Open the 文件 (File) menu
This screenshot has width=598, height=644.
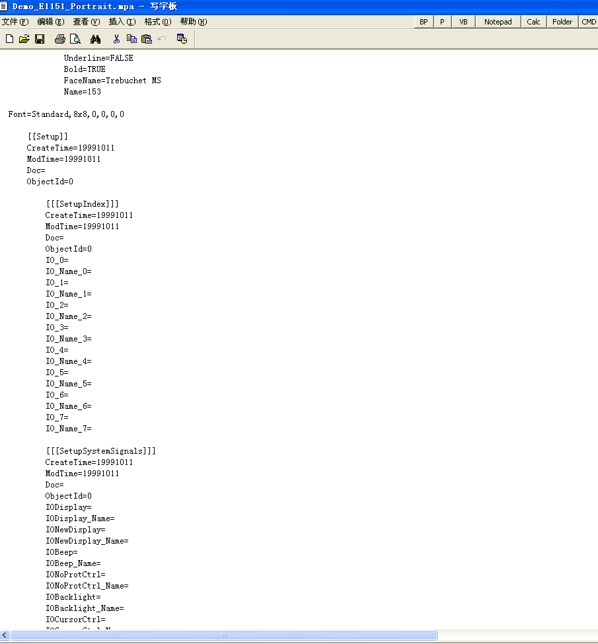15,22
